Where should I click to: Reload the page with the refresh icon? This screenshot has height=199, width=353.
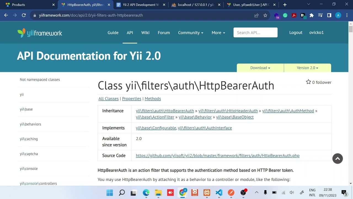tap(24, 15)
